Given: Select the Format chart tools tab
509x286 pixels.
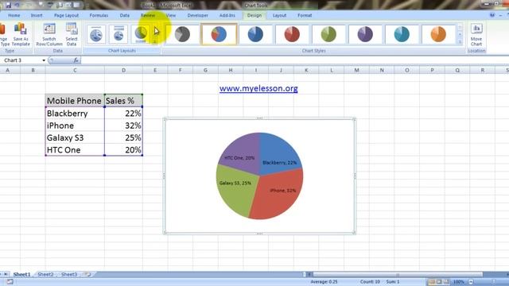Looking at the screenshot, I should click(305, 15).
